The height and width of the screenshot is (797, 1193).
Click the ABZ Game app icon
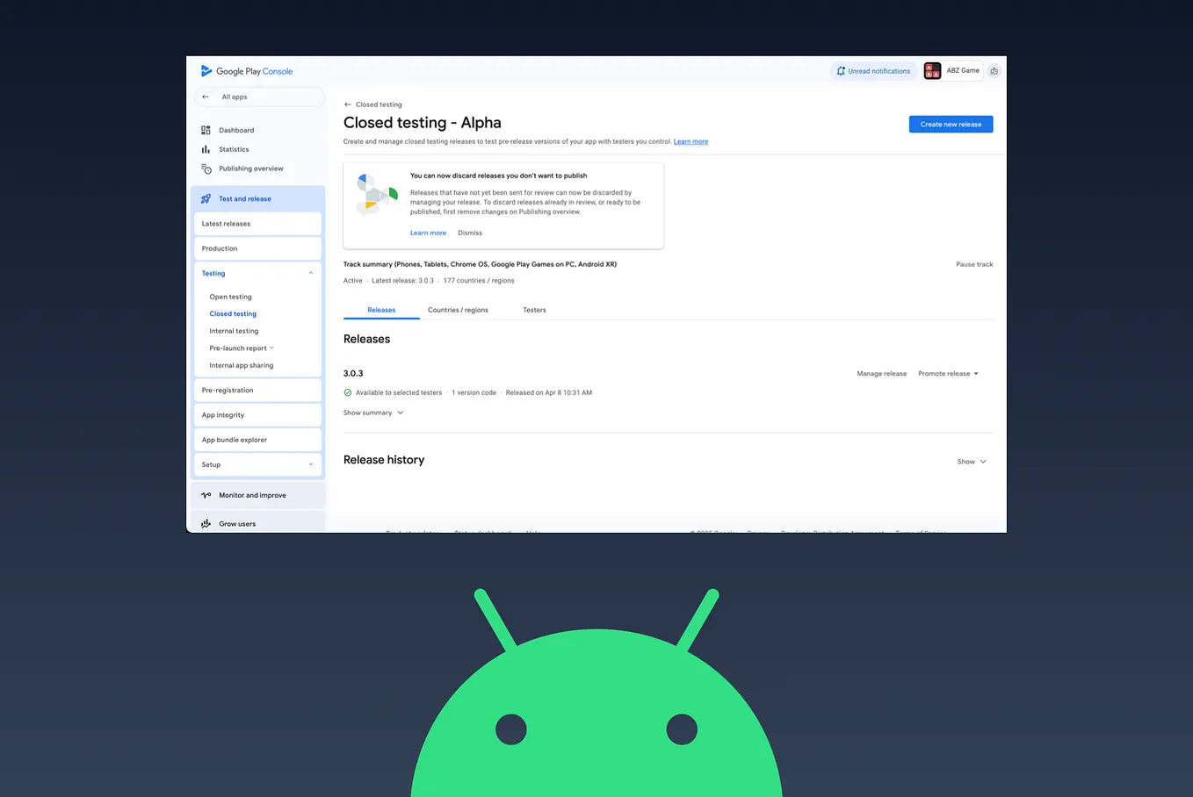[933, 71]
